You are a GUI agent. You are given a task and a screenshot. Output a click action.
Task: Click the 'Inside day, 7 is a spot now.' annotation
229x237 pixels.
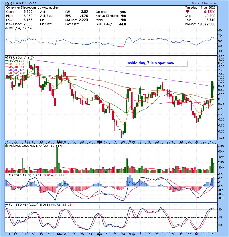tap(156, 63)
